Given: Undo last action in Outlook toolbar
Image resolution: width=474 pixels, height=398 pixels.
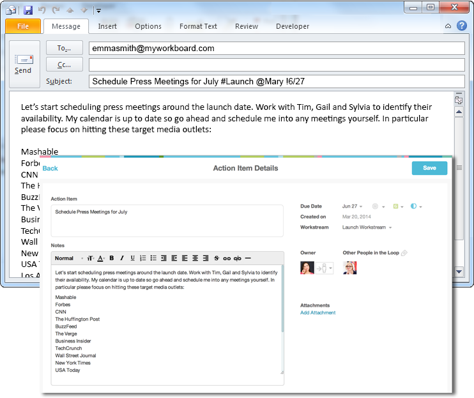Looking at the screenshot, I should click(42, 10).
